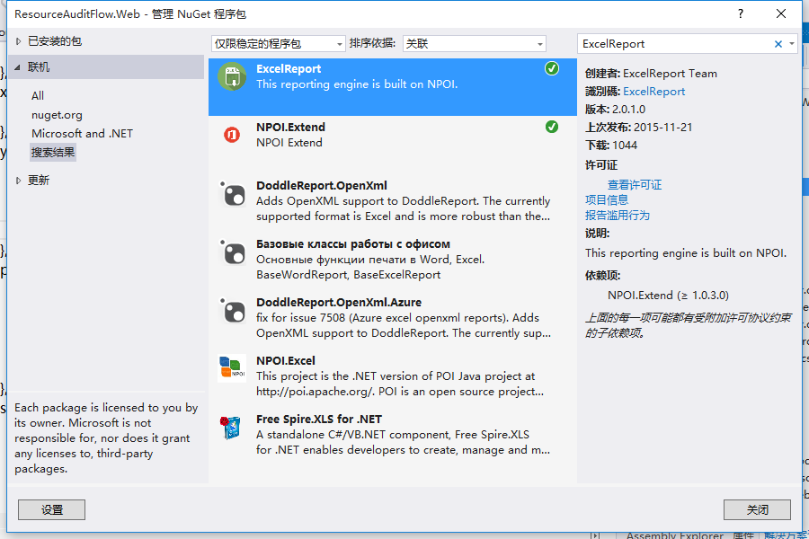Open the 排序依据 关联 dropdown
809x539 pixels.
(x=474, y=44)
